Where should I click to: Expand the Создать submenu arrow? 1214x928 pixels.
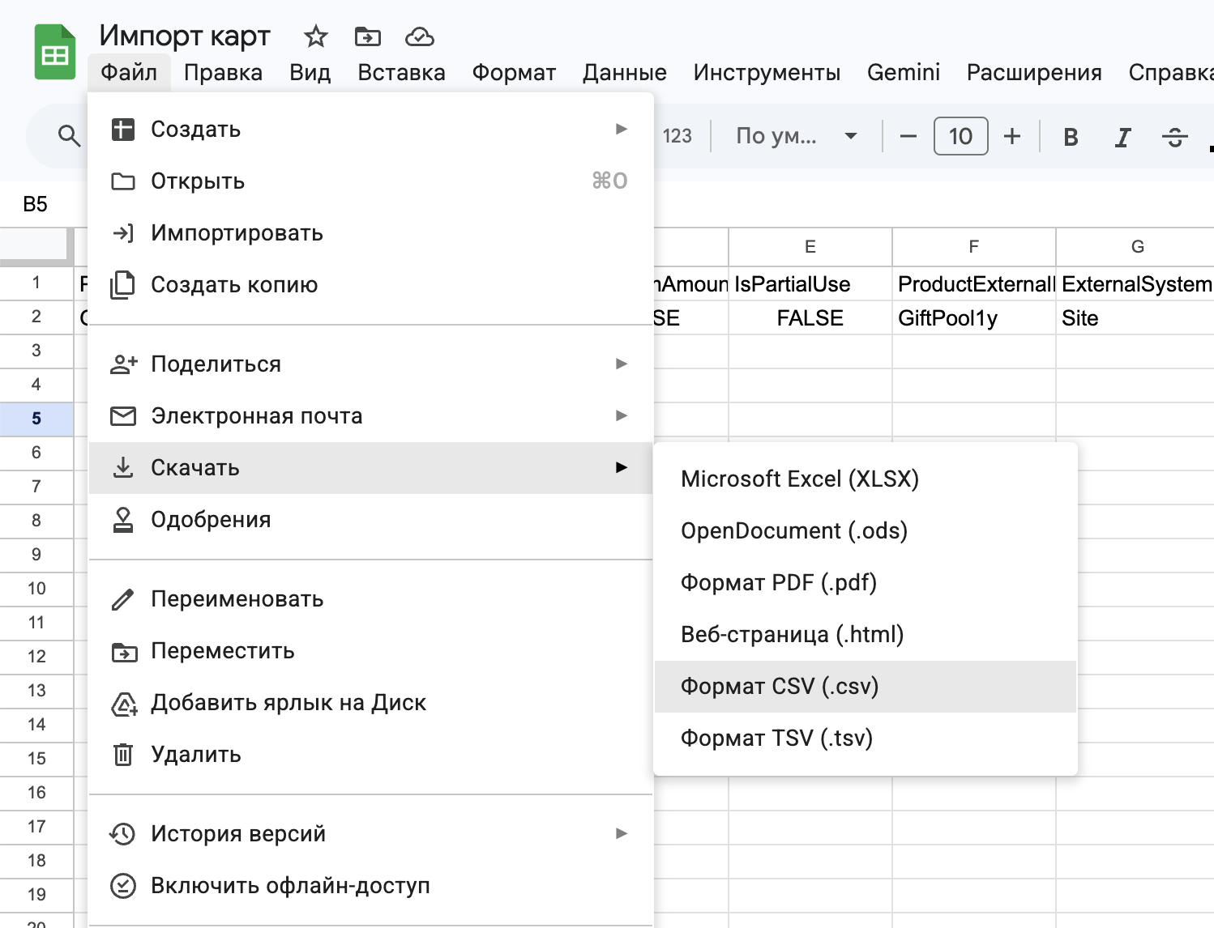(622, 129)
